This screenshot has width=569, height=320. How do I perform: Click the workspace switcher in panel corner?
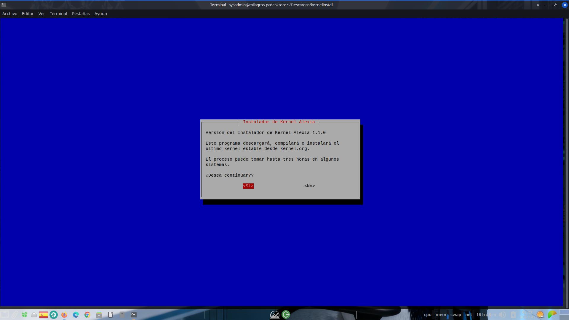(564, 314)
